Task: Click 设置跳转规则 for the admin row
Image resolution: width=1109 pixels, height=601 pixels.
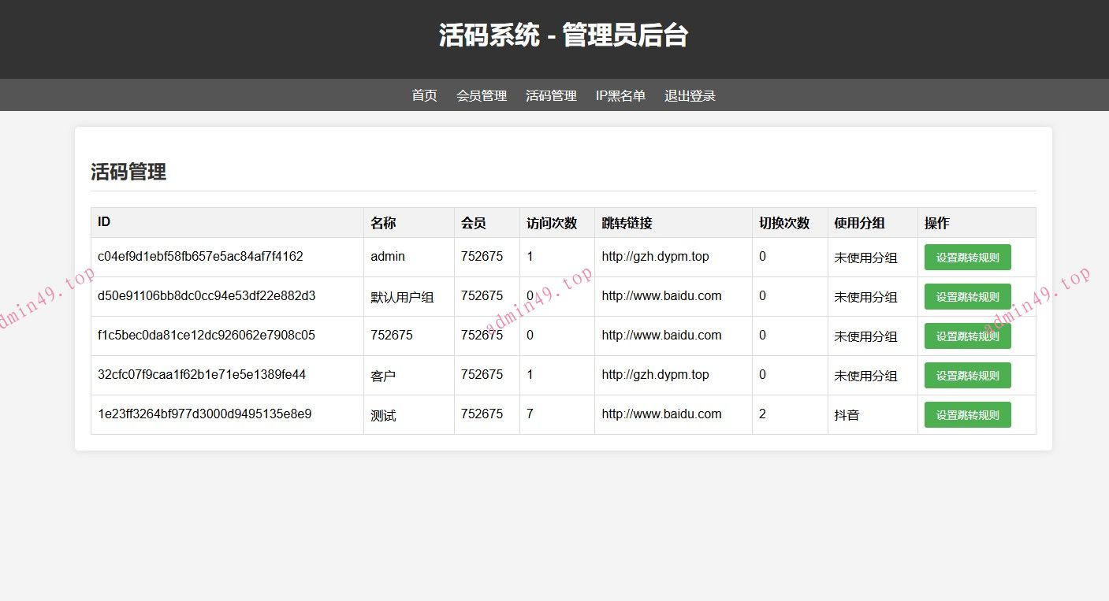Action: (967, 257)
